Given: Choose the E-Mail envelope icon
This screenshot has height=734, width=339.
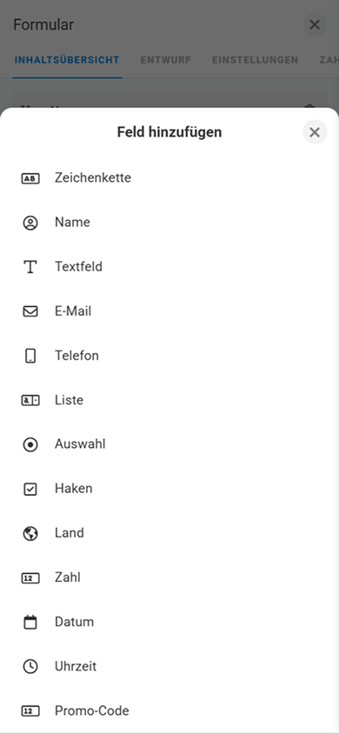Looking at the screenshot, I should point(30,311).
